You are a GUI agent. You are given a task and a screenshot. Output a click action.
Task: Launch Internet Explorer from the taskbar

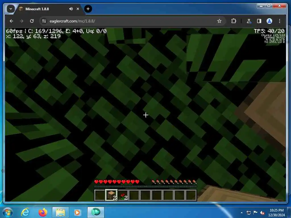tap(25, 212)
